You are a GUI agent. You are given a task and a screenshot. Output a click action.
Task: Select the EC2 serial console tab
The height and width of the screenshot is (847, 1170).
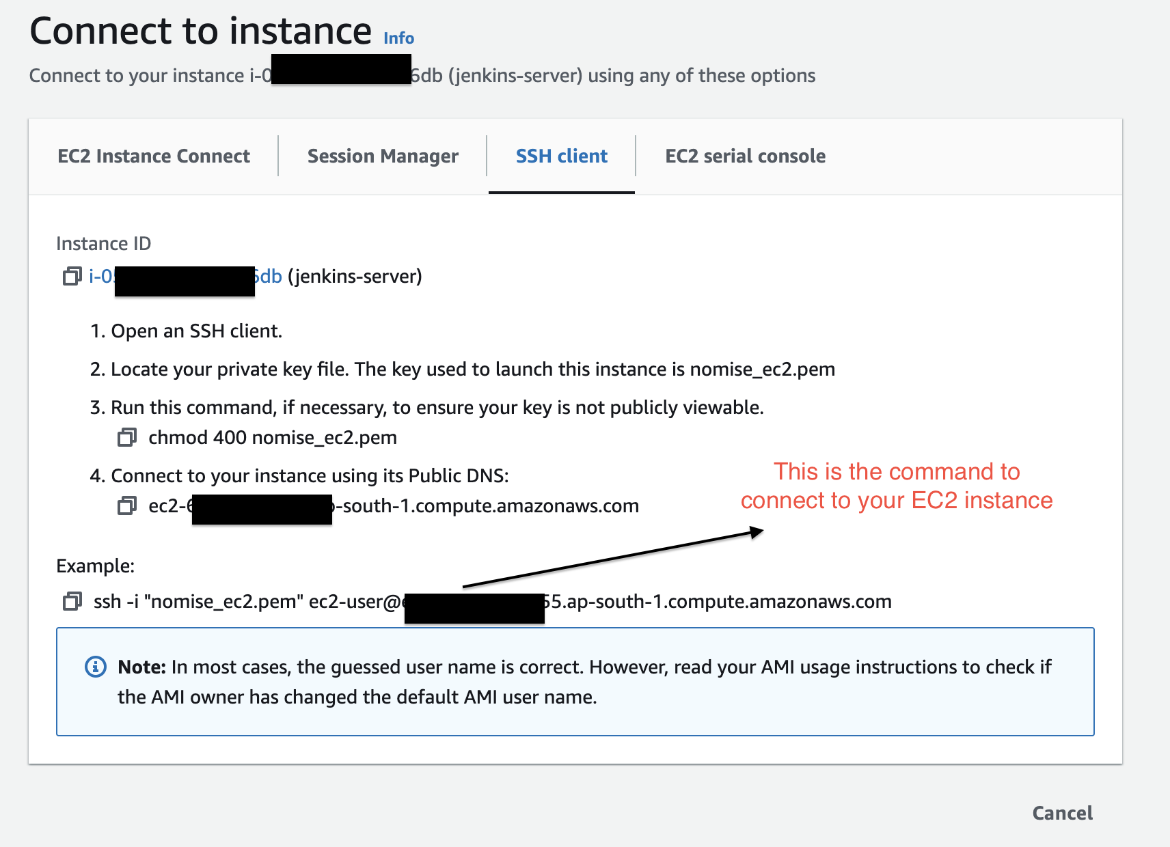[x=744, y=156]
